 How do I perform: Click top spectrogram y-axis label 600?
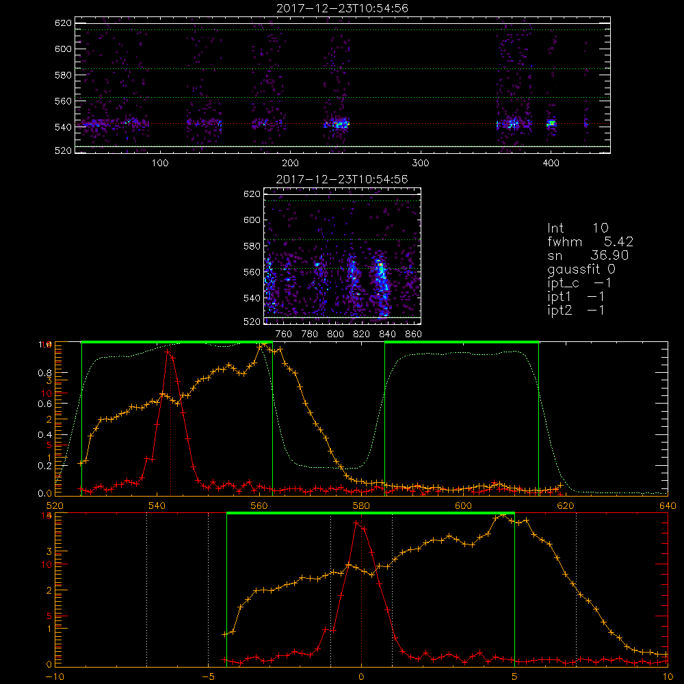click(x=63, y=49)
